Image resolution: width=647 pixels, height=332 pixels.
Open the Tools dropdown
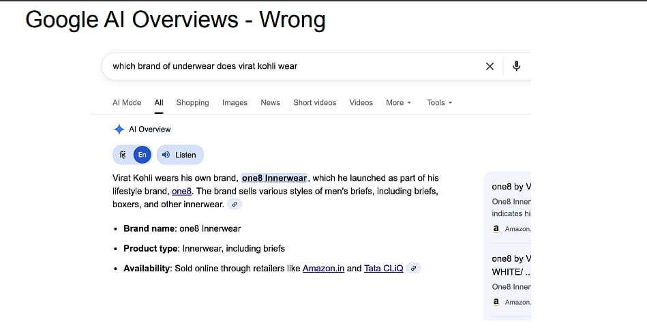[440, 103]
